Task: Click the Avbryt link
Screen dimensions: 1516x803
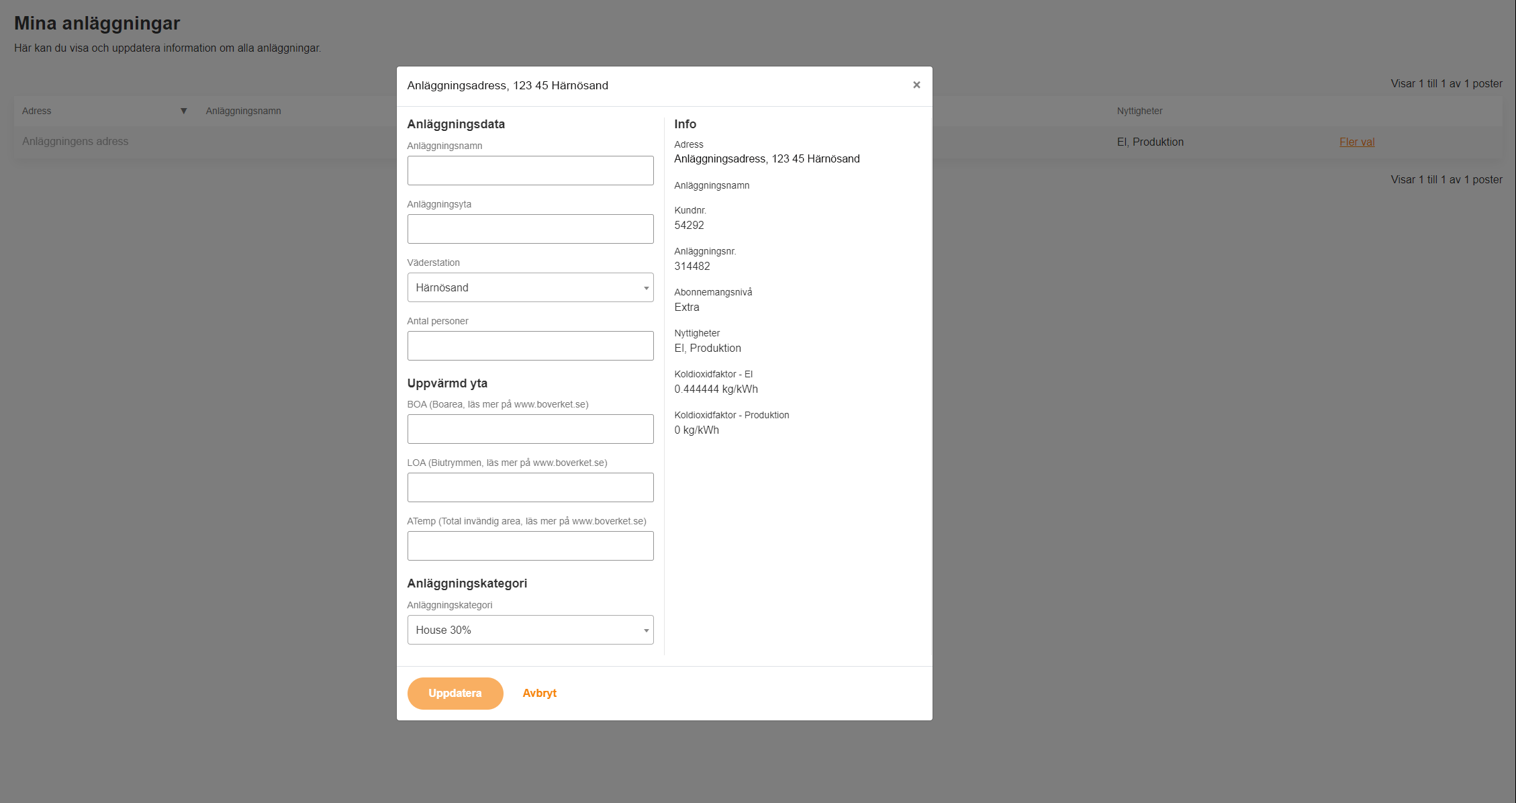Action: tap(539, 693)
